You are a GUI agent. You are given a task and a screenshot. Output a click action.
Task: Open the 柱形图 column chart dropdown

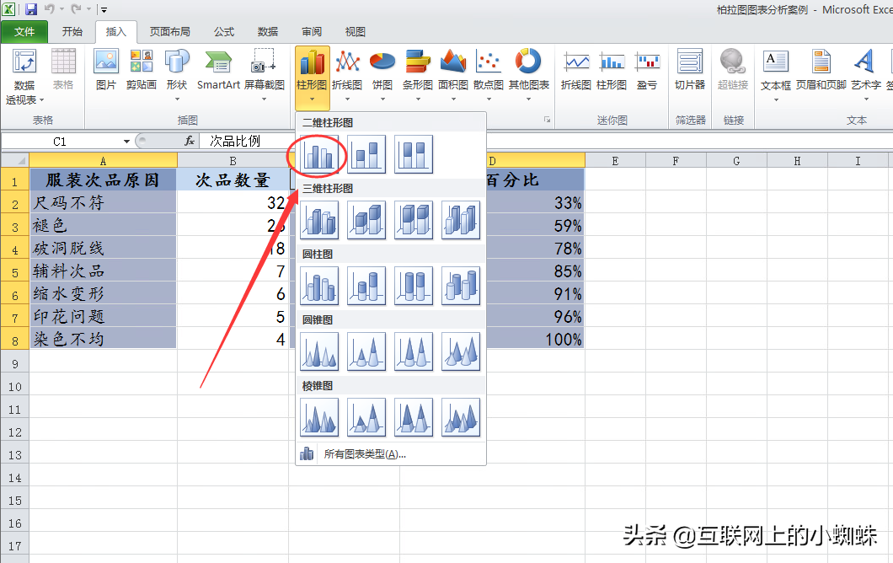pos(312,77)
